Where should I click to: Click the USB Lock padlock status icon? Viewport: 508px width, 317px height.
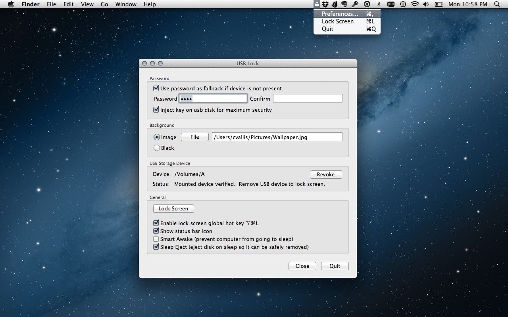pyautogui.click(x=317, y=4)
